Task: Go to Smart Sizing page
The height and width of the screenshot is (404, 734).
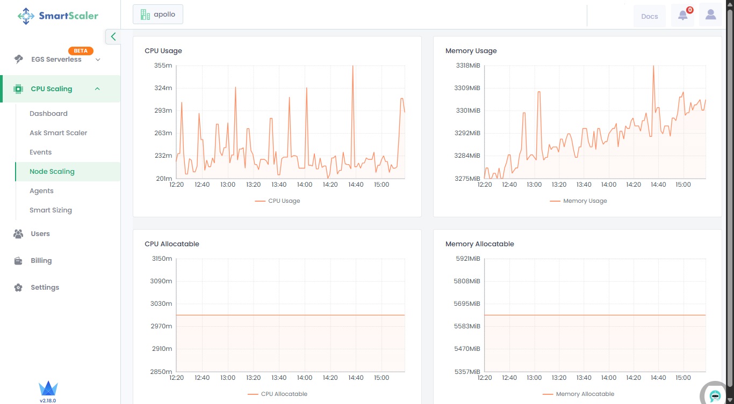Action: (51, 210)
